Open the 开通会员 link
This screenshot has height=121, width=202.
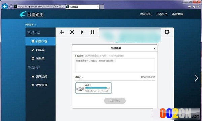click(162, 14)
